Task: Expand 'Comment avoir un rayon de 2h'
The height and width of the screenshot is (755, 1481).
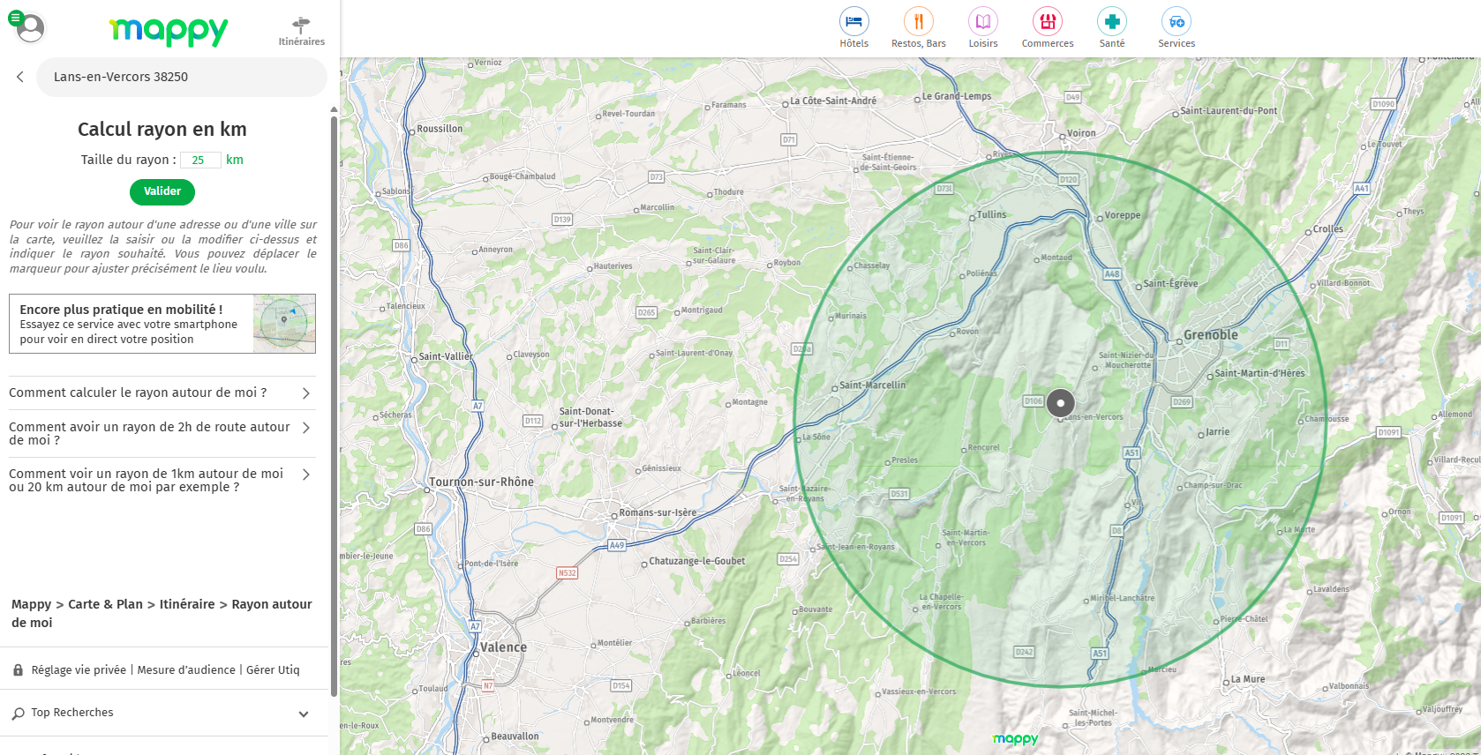Action: point(162,433)
